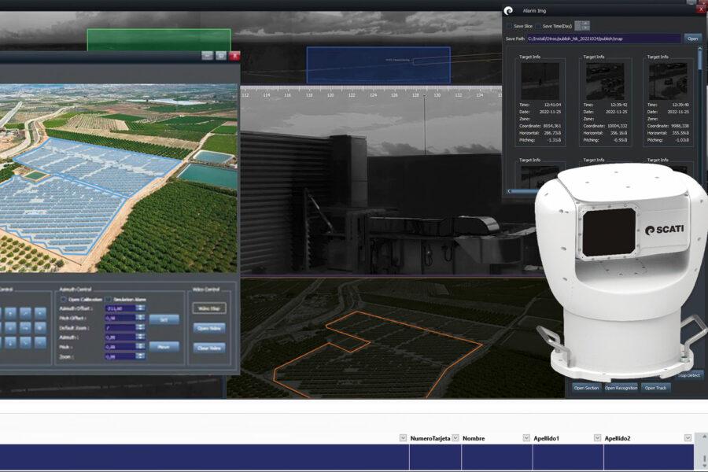Click the table scrollbar up arrow
The width and height of the screenshot is (708, 472).
tap(703, 437)
